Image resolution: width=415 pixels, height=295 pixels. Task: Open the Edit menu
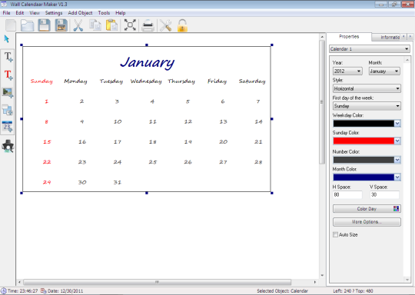19,13
